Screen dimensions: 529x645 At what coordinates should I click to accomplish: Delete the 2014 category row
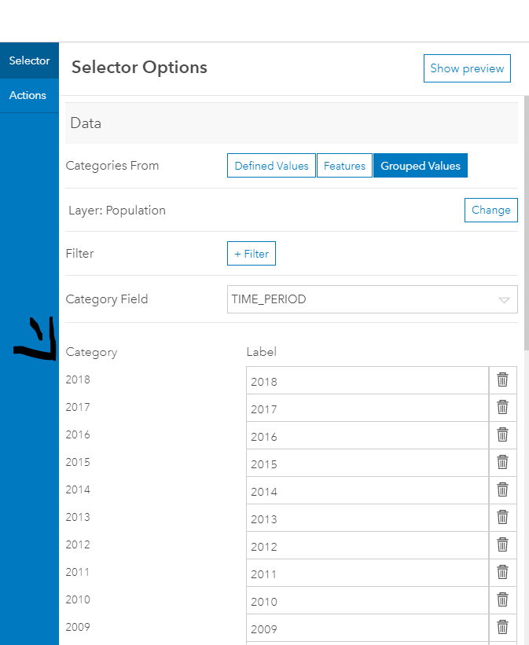pyautogui.click(x=502, y=490)
